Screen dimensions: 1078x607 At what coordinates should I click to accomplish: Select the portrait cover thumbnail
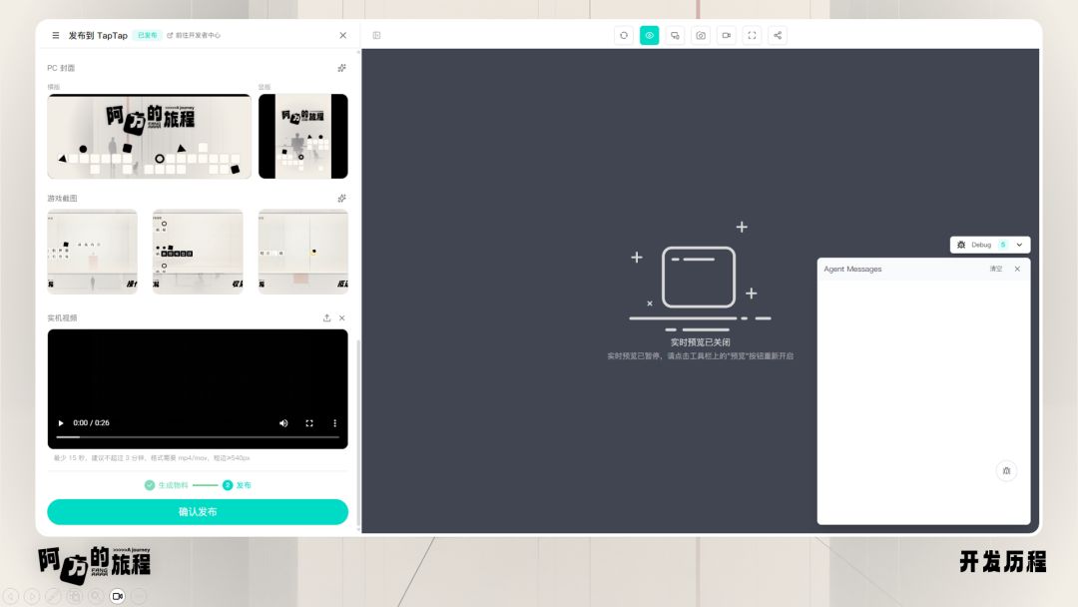[303, 136]
